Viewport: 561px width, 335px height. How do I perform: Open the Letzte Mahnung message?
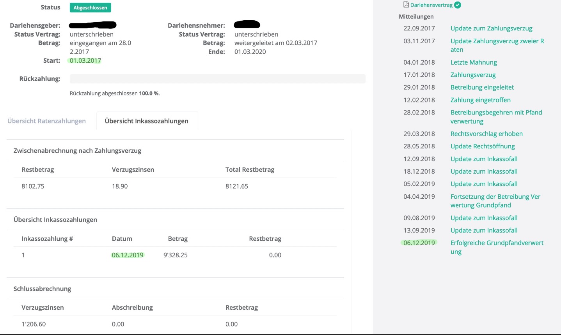(474, 62)
